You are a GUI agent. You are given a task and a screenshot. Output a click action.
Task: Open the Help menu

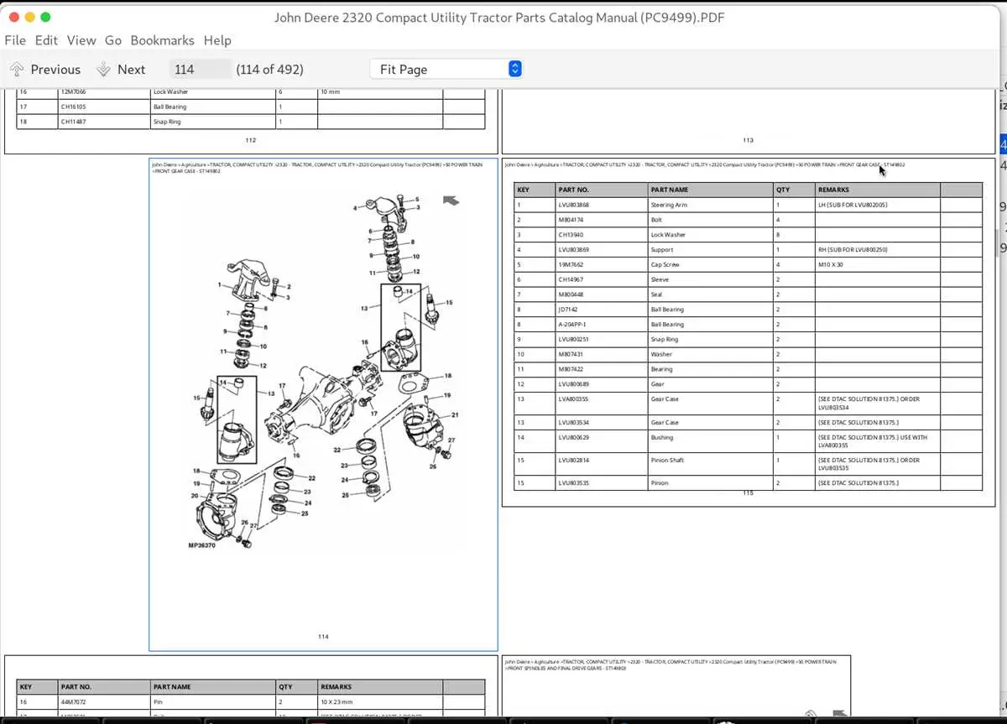pyautogui.click(x=217, y=40)
